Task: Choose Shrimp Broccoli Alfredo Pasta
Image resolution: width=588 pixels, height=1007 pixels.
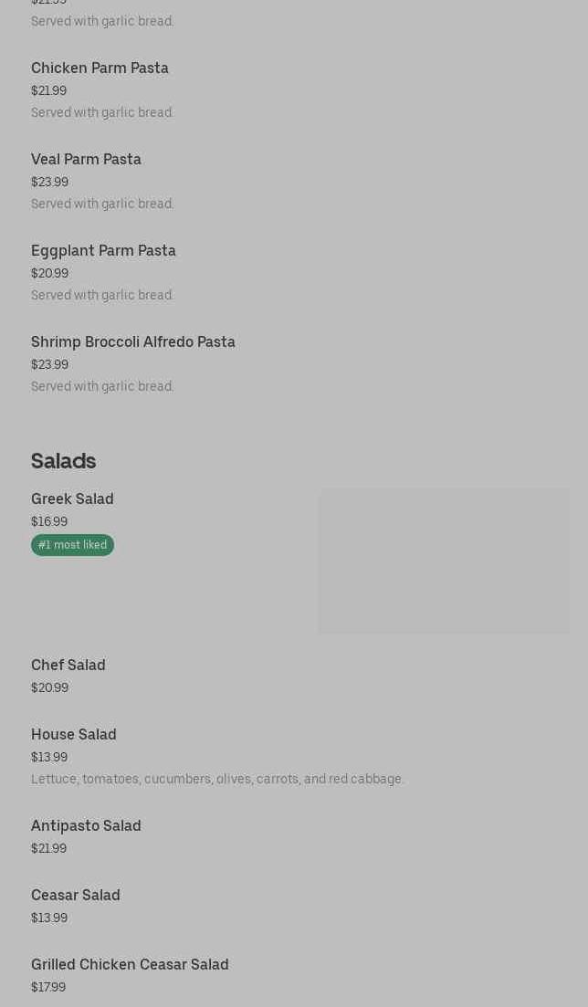Action: coord(133,342)
